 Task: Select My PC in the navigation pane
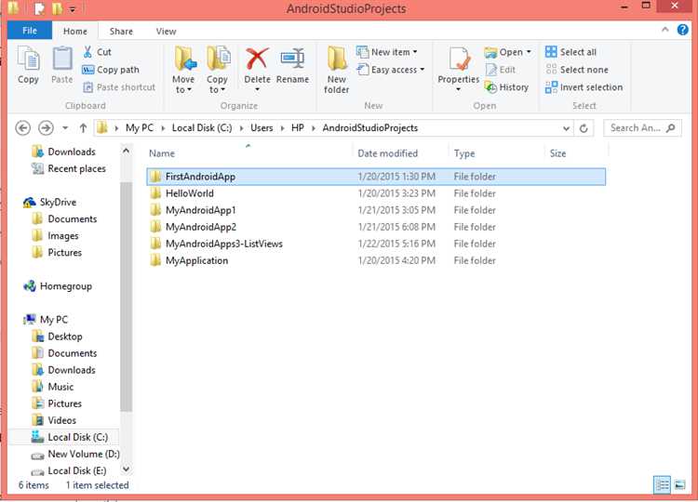click(x=46, y=320)
